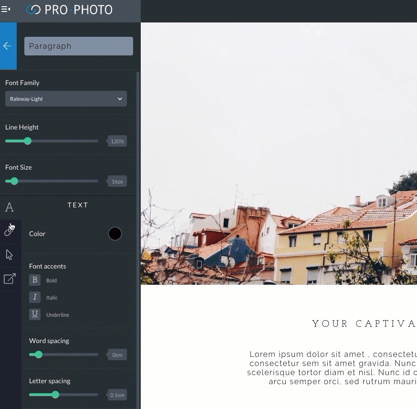Click the Font Family label
Screen dimensions: 417x409
pyautogui.click(x=22, y=83)
